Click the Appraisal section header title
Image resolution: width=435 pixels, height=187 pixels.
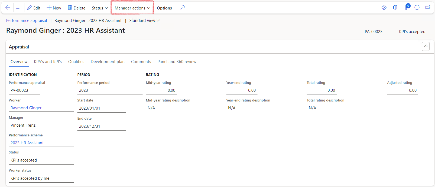(19, 47)
